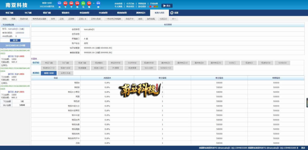Open the 正码1-6 sub-menu item

tap(82, 19)
